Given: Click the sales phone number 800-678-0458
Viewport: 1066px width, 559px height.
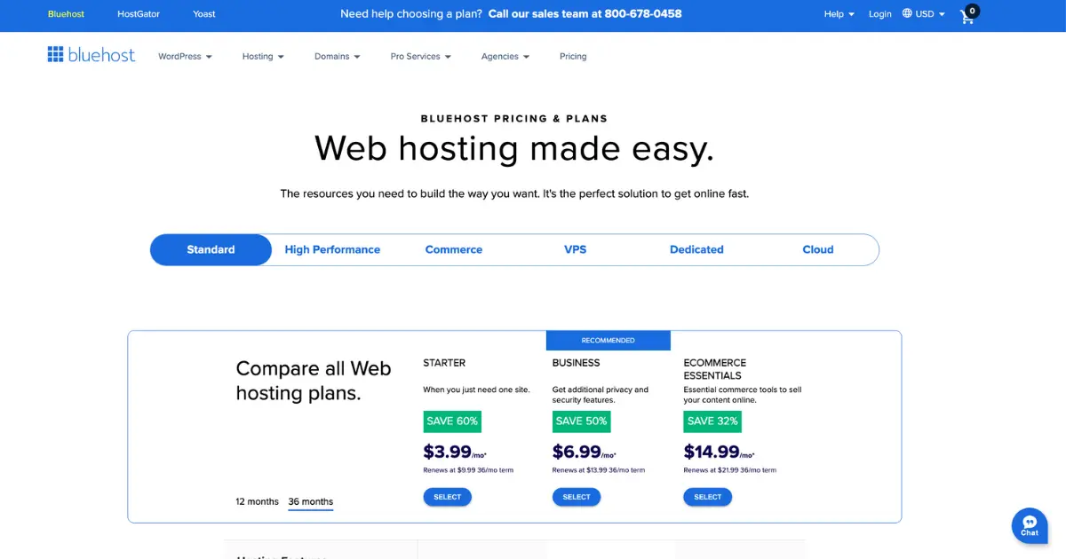Looking at the screenshot, I should coord(643,14).
